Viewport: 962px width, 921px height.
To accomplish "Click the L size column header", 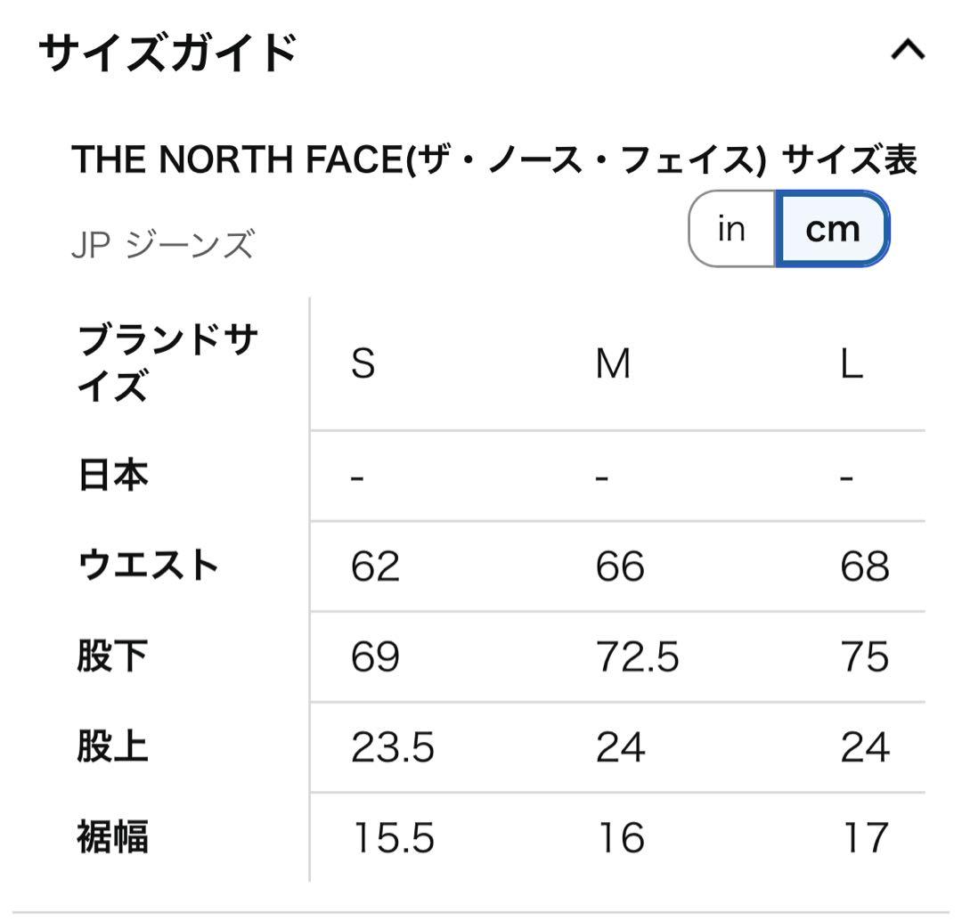I will click(x=852, y=363).
